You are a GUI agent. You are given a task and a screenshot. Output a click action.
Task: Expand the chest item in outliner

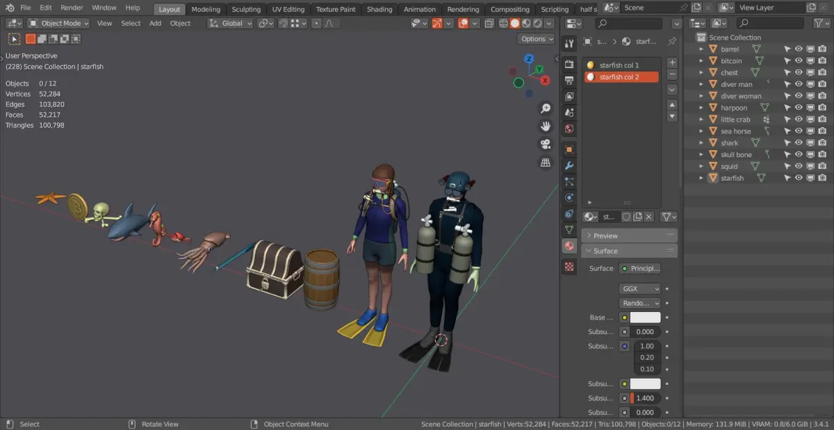701,73
